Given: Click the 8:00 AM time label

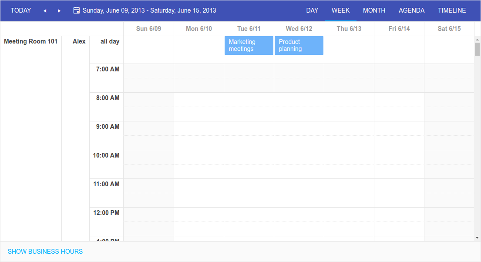Looking at the screenshot, I should [x=108, y=98].
